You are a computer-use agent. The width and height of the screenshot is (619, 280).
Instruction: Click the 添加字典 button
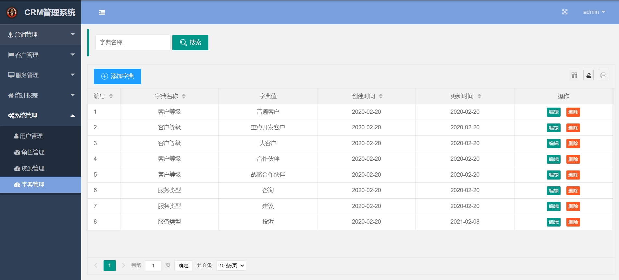pyautogui.click(x=118, y=76)
